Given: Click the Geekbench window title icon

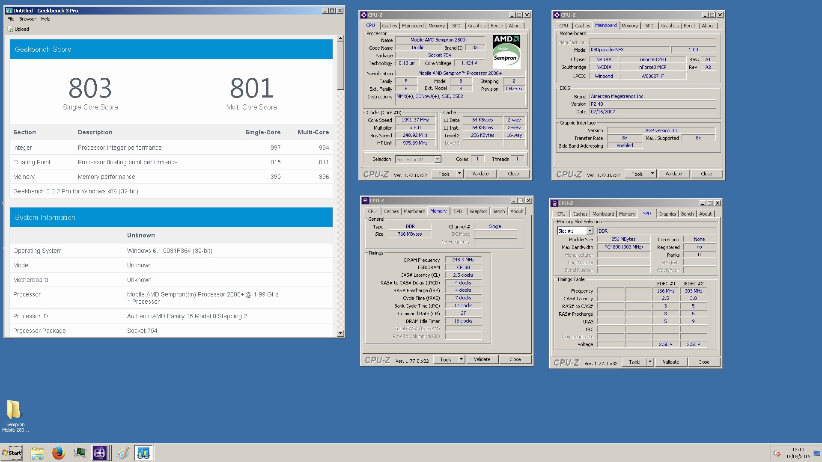Looking at the screenshot, I should coord(9,10).
